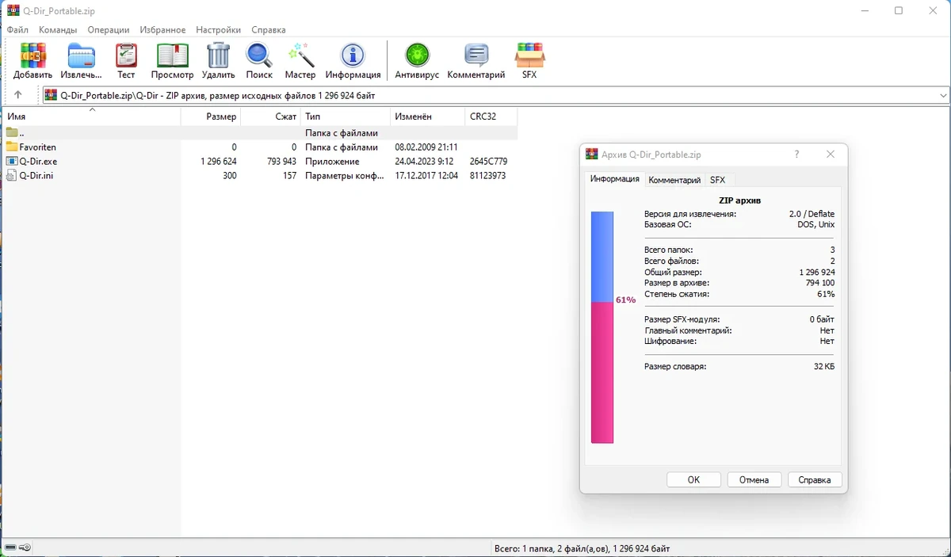Click the 32 КБ dictionary size value
Screen dimensions: 951x557
pyautogui.click(x=824, y=367)
